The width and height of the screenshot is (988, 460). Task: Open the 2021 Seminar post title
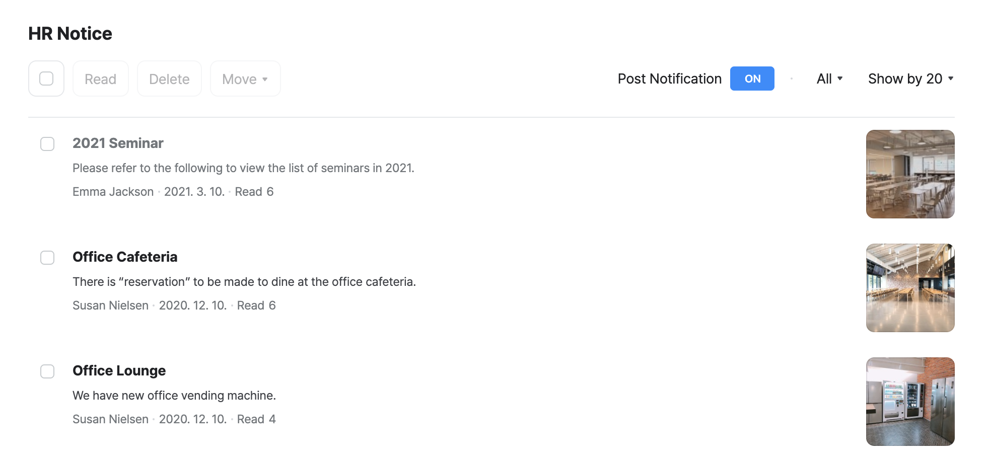point(118,143)
